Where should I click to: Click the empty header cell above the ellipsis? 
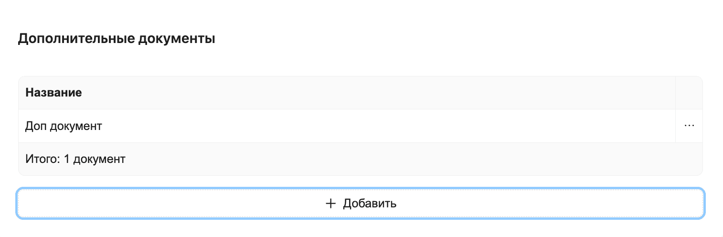(x=689, y=93)
